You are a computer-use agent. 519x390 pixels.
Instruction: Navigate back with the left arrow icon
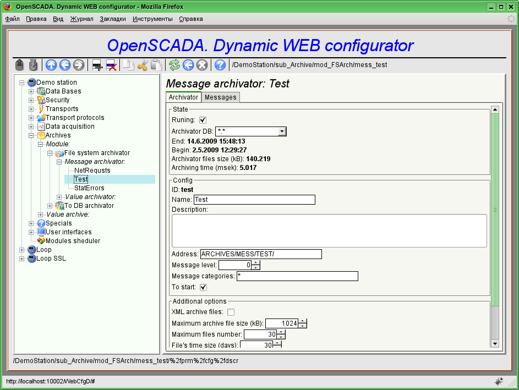pos(65,65)
